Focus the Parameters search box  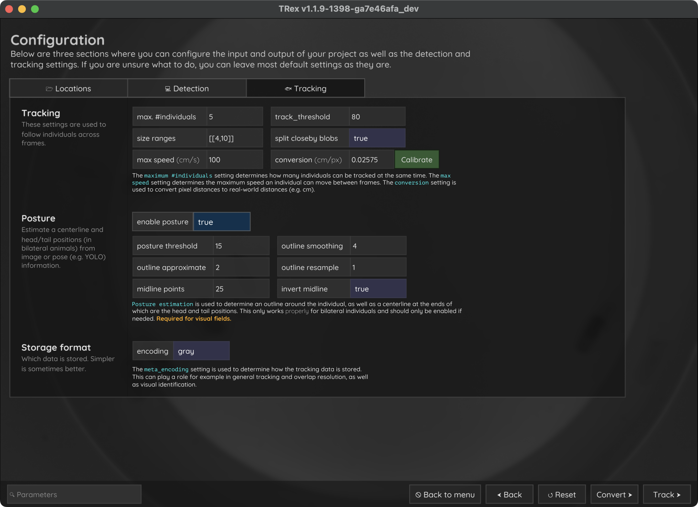tap(74, 494)
